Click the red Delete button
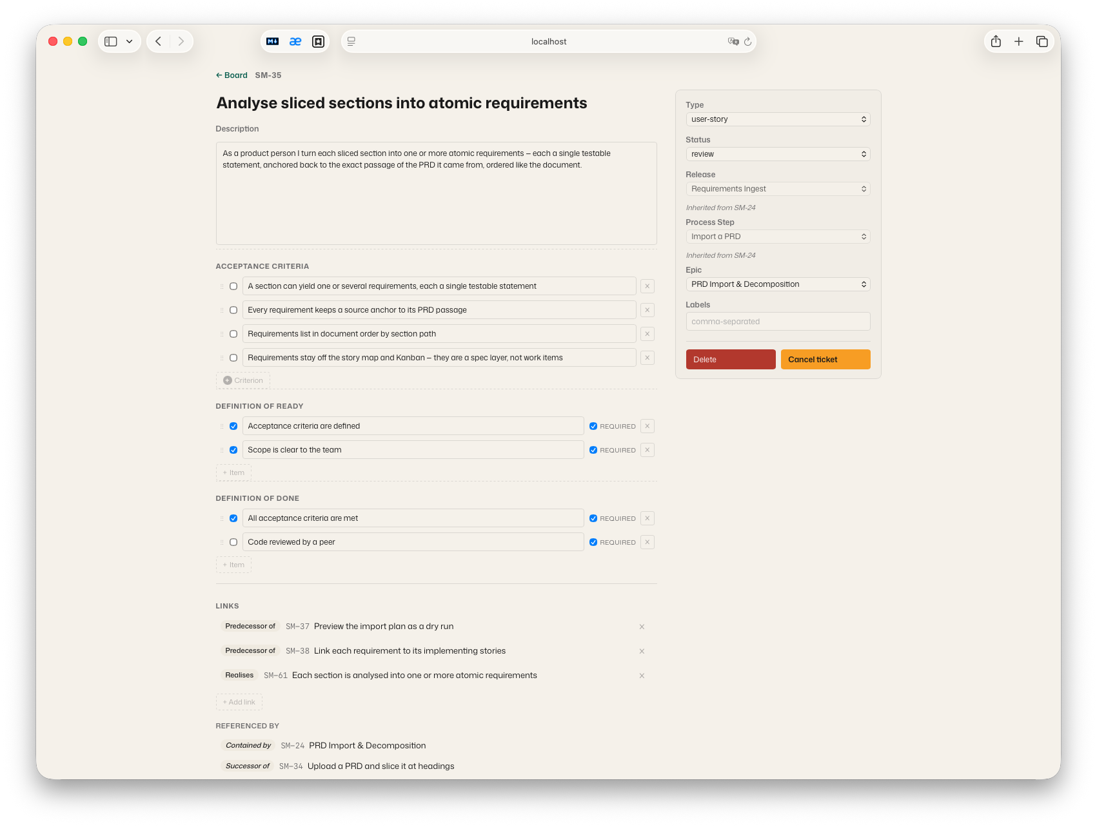The width and height of the screenshot is (1097, 827). [x=731, y=360]
